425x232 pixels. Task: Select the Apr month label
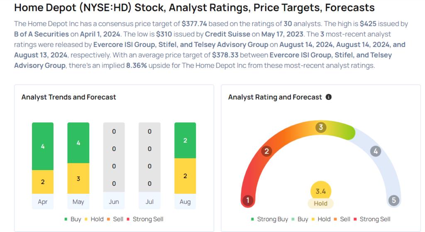coord(43,202)
